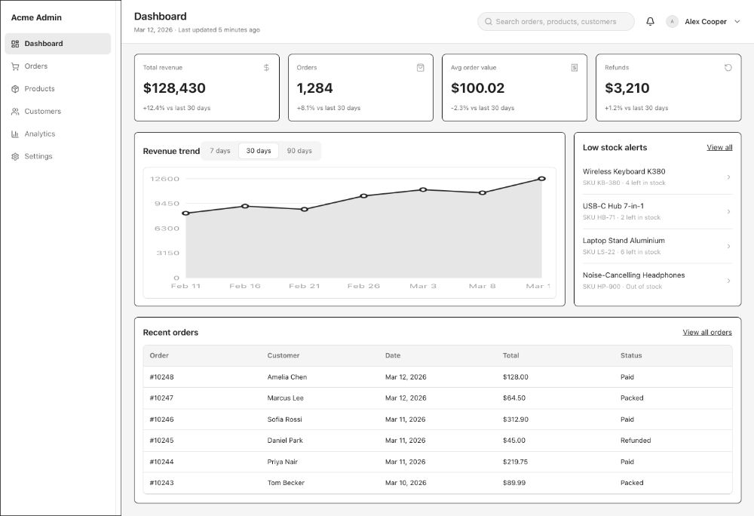Open the Settings sidebar item
Screen dimensions: 754x516
pos(58,157)
